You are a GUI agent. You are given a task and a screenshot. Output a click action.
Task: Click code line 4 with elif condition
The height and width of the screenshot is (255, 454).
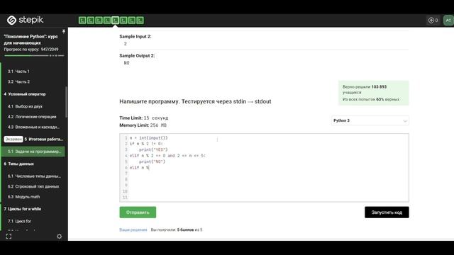pyautogui.click(x=167, y=156)
